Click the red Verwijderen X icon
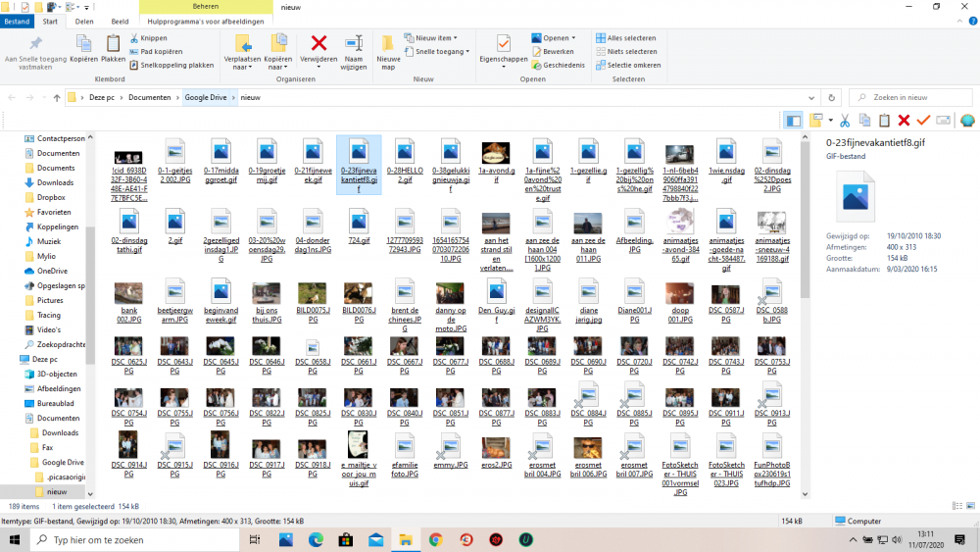This screenshot has width=980, height=552. tap(318, 43)
